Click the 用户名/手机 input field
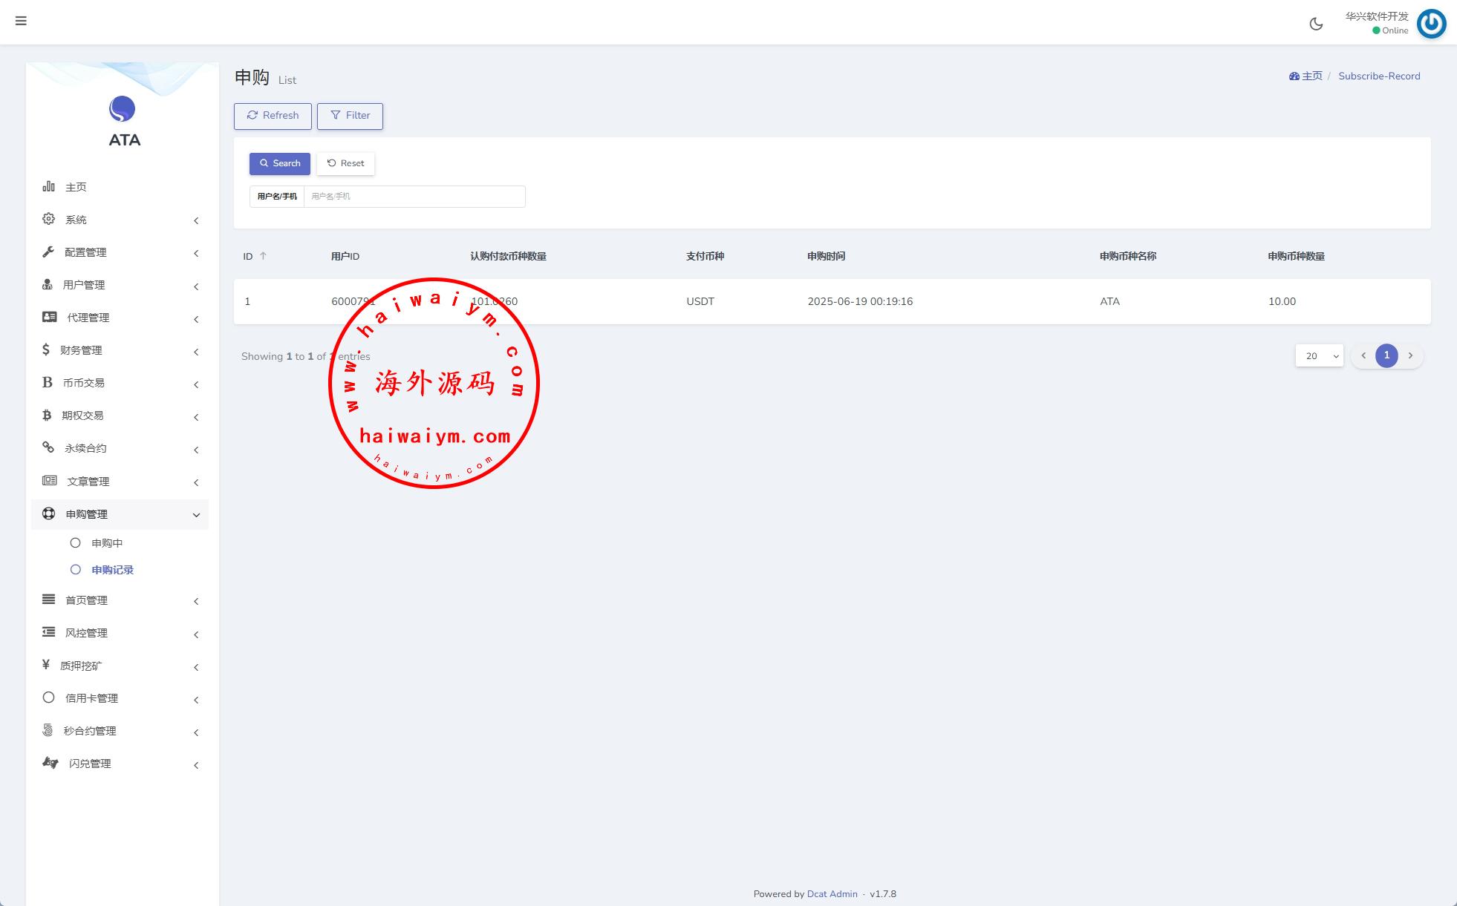 tap(414, 197)
